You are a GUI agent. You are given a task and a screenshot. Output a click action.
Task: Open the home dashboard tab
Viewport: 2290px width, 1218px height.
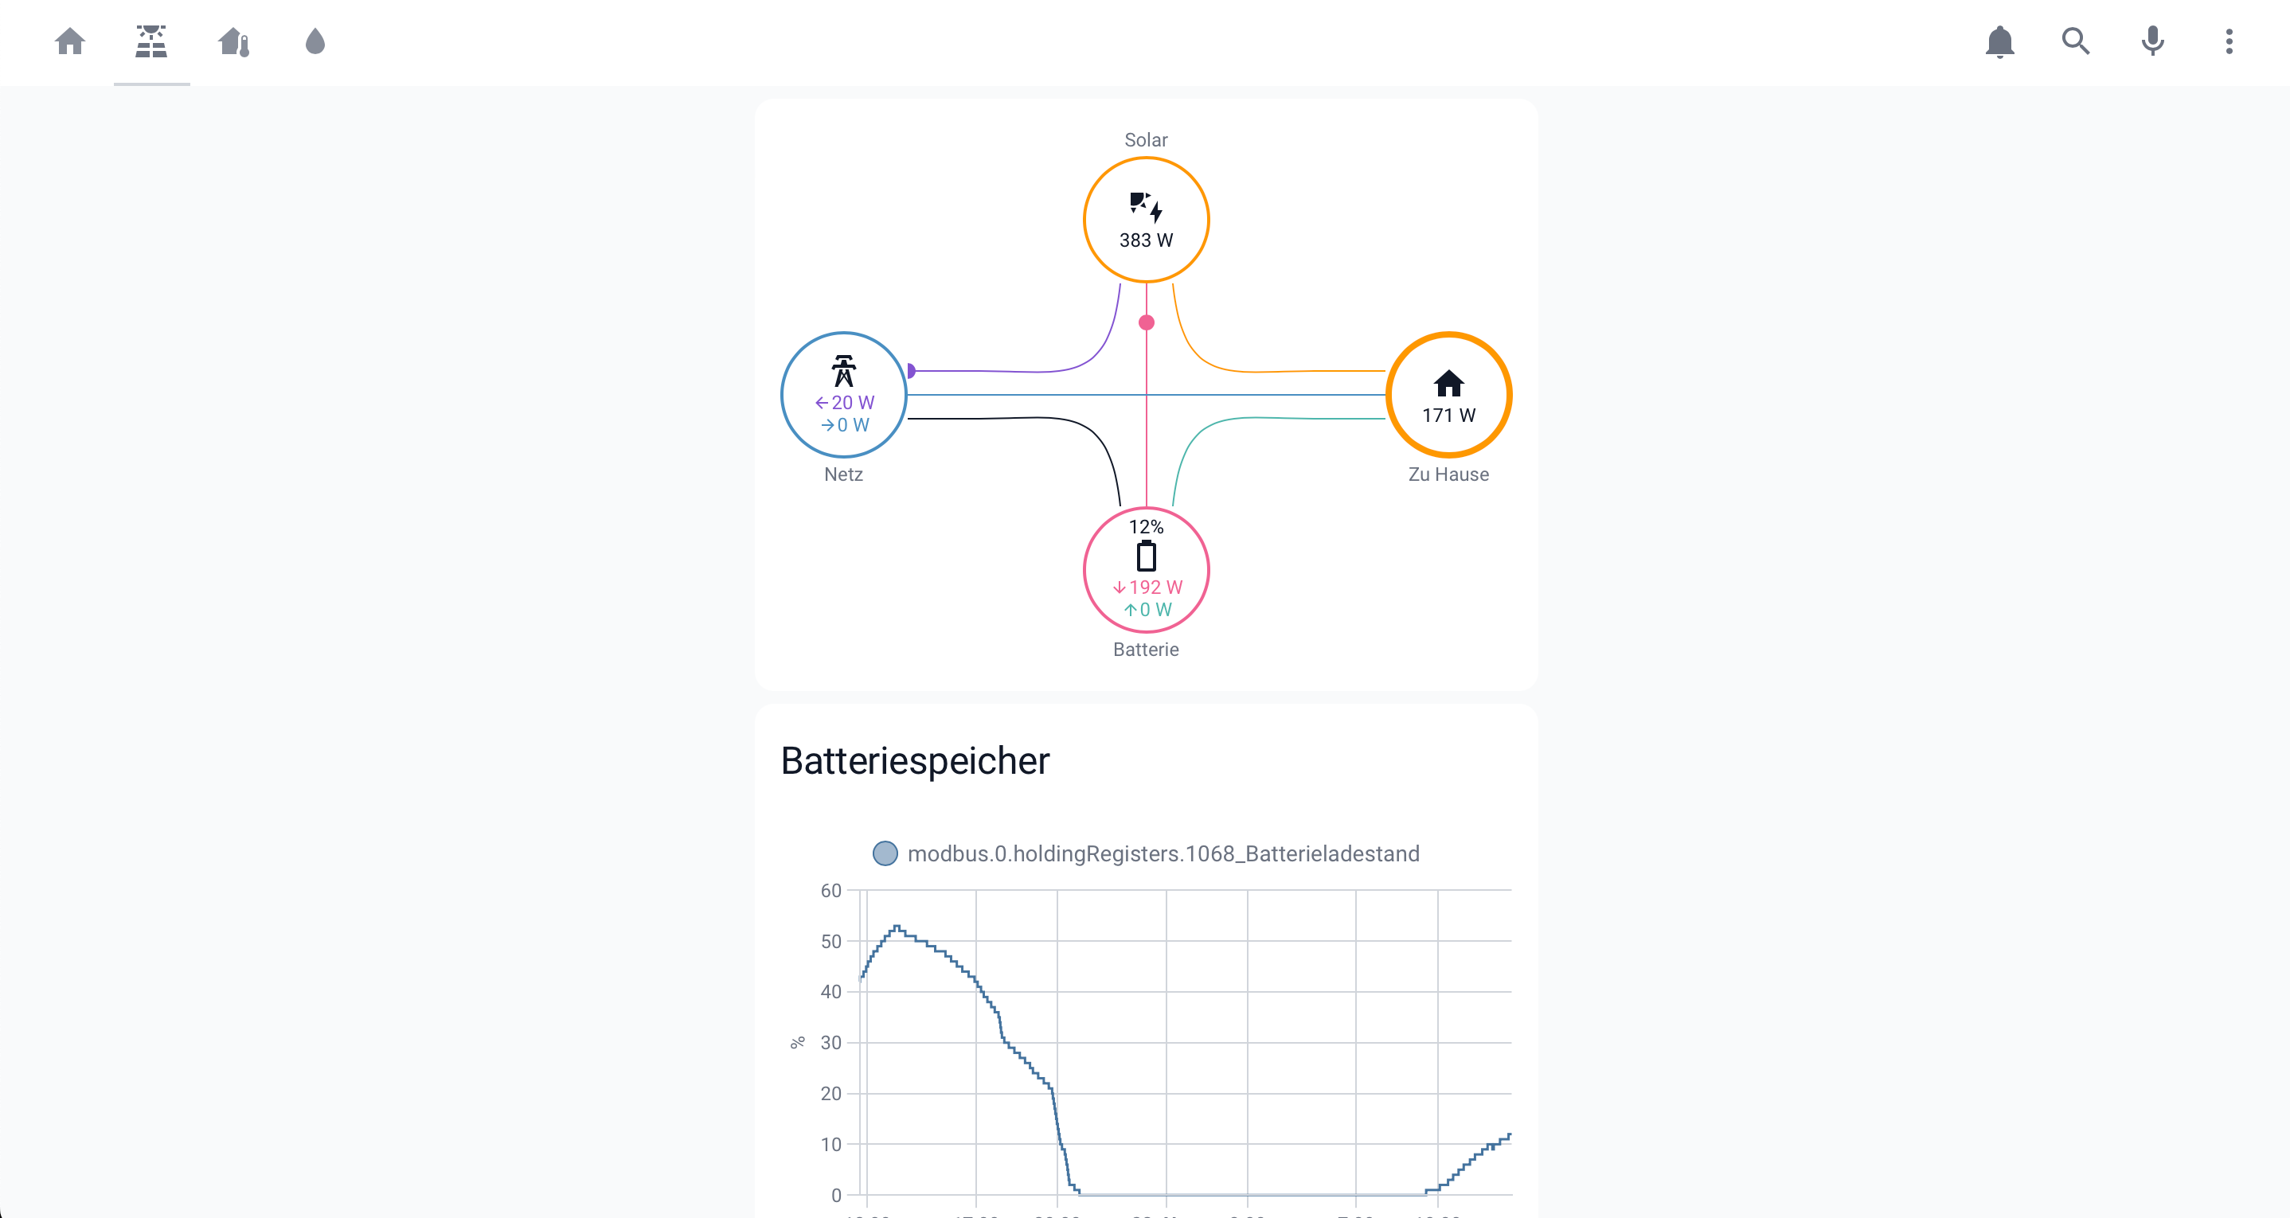(69, 41)
